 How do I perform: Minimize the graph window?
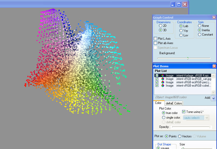tap(173, 4)
